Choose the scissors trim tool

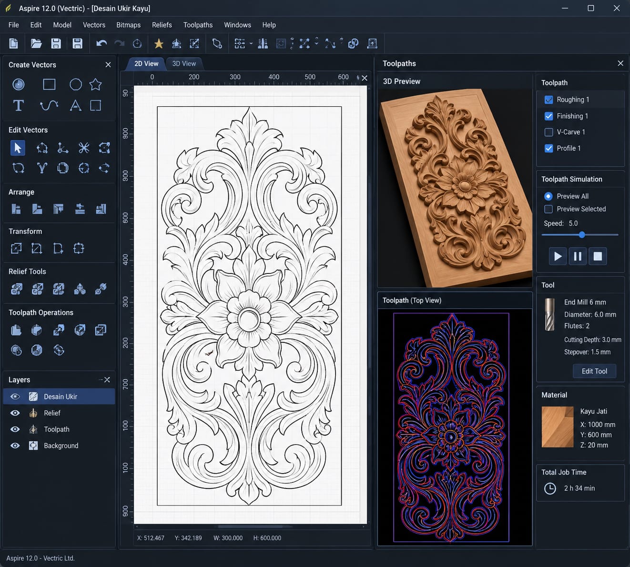tap(84, 148)
